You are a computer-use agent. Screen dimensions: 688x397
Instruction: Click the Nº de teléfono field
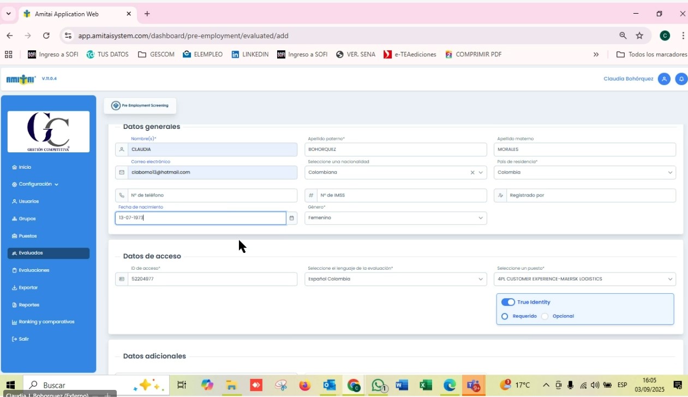[x=212, y=195]
